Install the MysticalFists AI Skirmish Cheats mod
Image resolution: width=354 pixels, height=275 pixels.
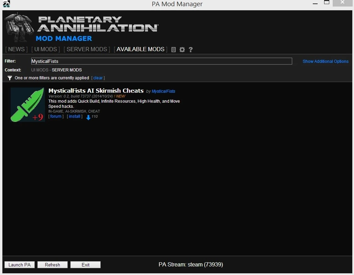74,116
